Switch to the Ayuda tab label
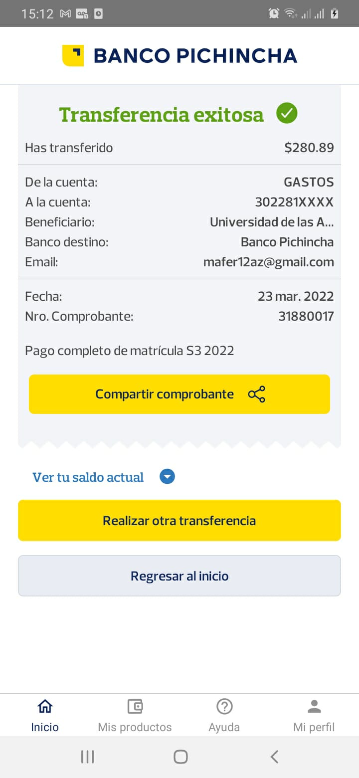Image resolution: width=359 pixels, height=778 pixels. 224,727
